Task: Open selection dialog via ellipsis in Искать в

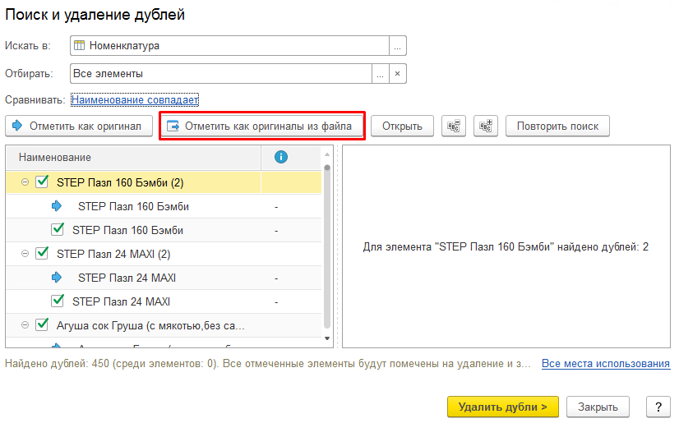Action: [398, 46]
